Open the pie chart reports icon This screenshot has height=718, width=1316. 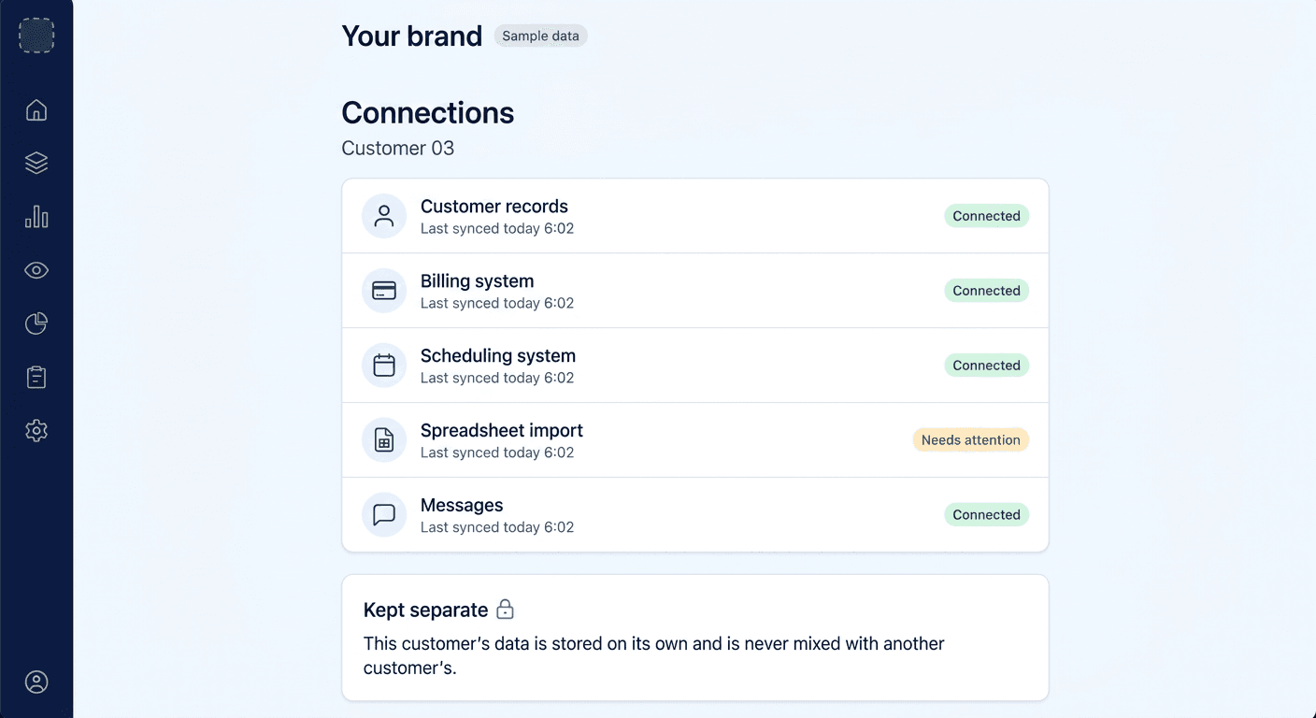[36, 323]
